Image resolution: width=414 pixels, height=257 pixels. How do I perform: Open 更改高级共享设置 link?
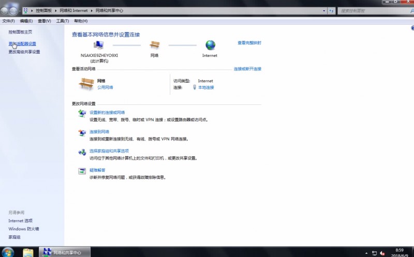24,52
